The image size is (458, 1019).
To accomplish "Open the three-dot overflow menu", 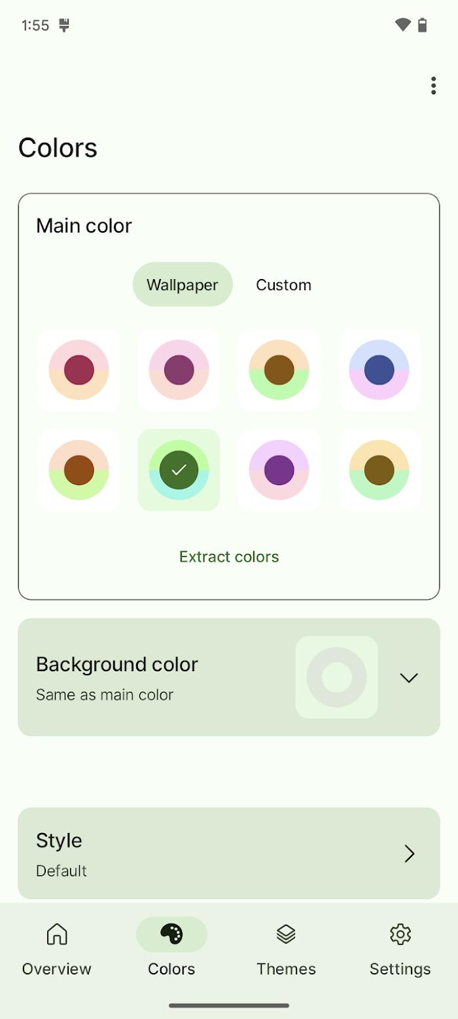I will click(433, 86).
